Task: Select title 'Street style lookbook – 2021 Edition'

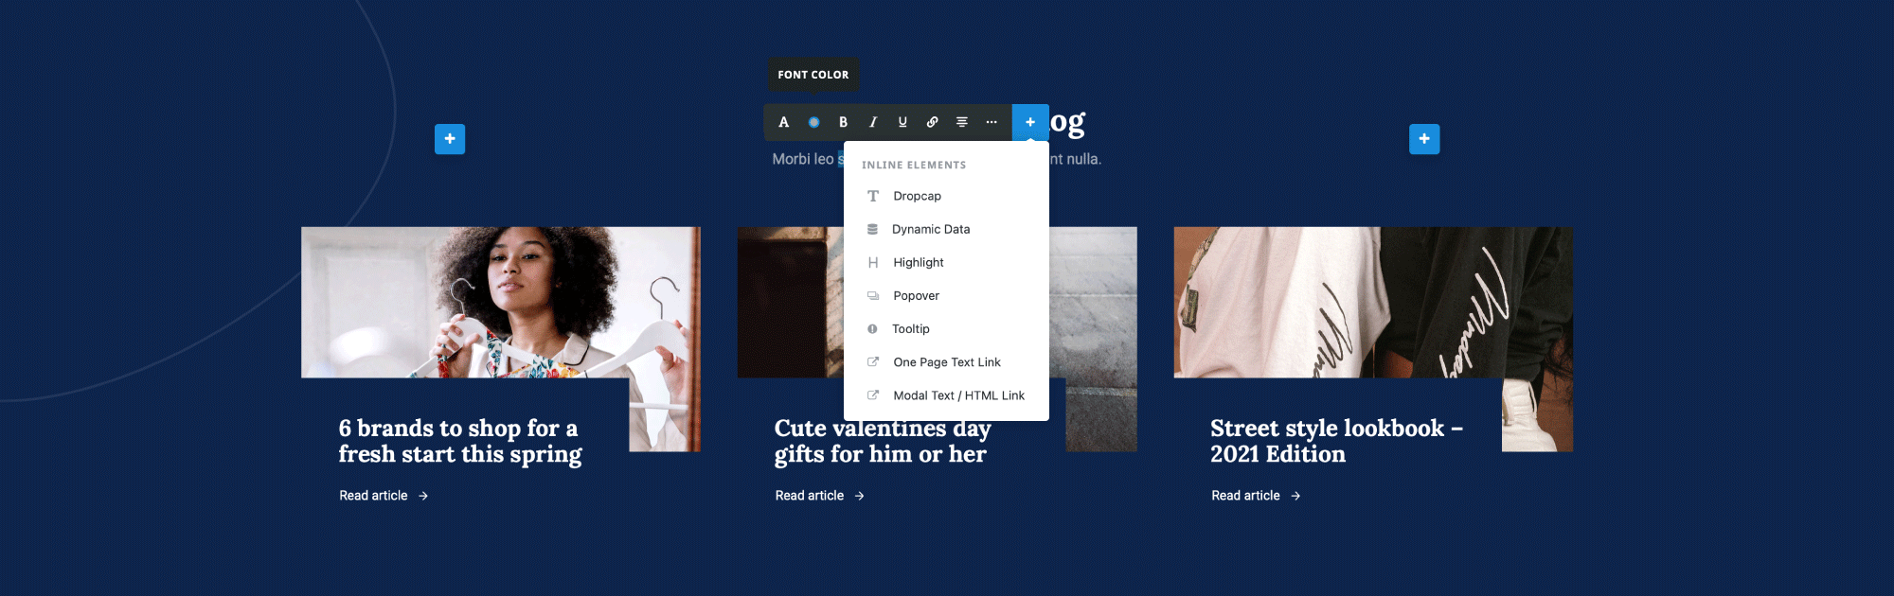Action: point(1337,441)
